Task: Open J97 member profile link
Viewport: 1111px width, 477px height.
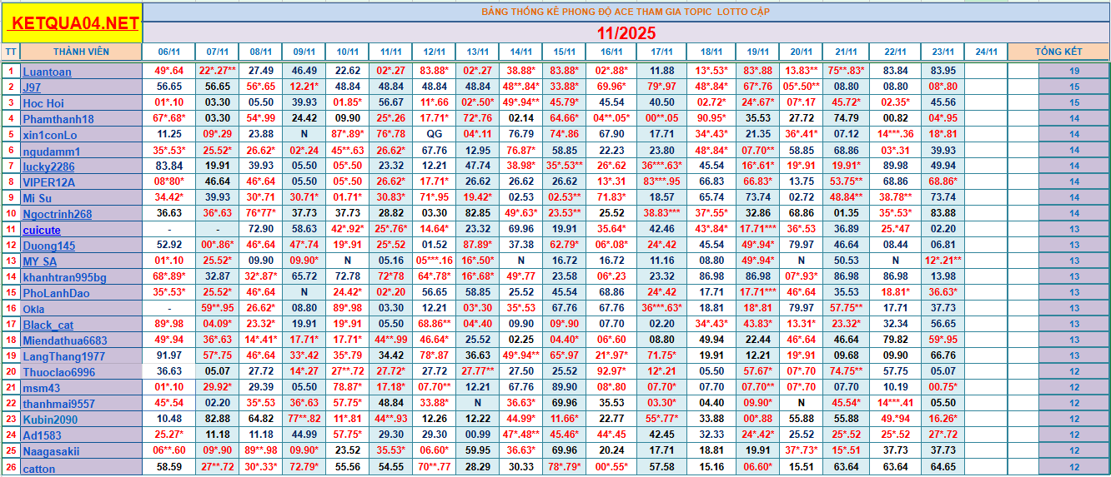Action: tap(32, 87)
